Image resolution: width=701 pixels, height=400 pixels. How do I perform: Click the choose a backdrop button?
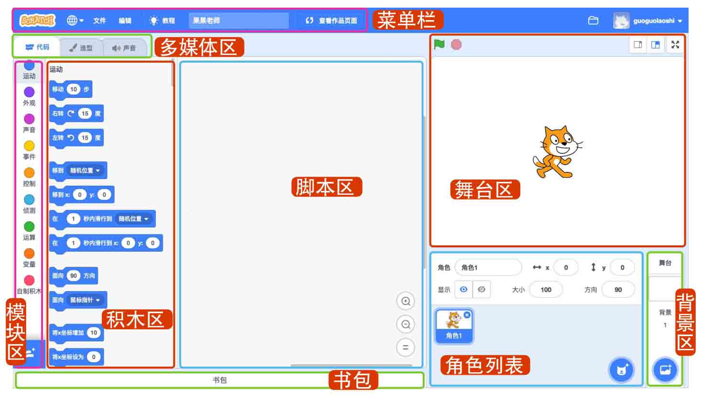point(665,369)
